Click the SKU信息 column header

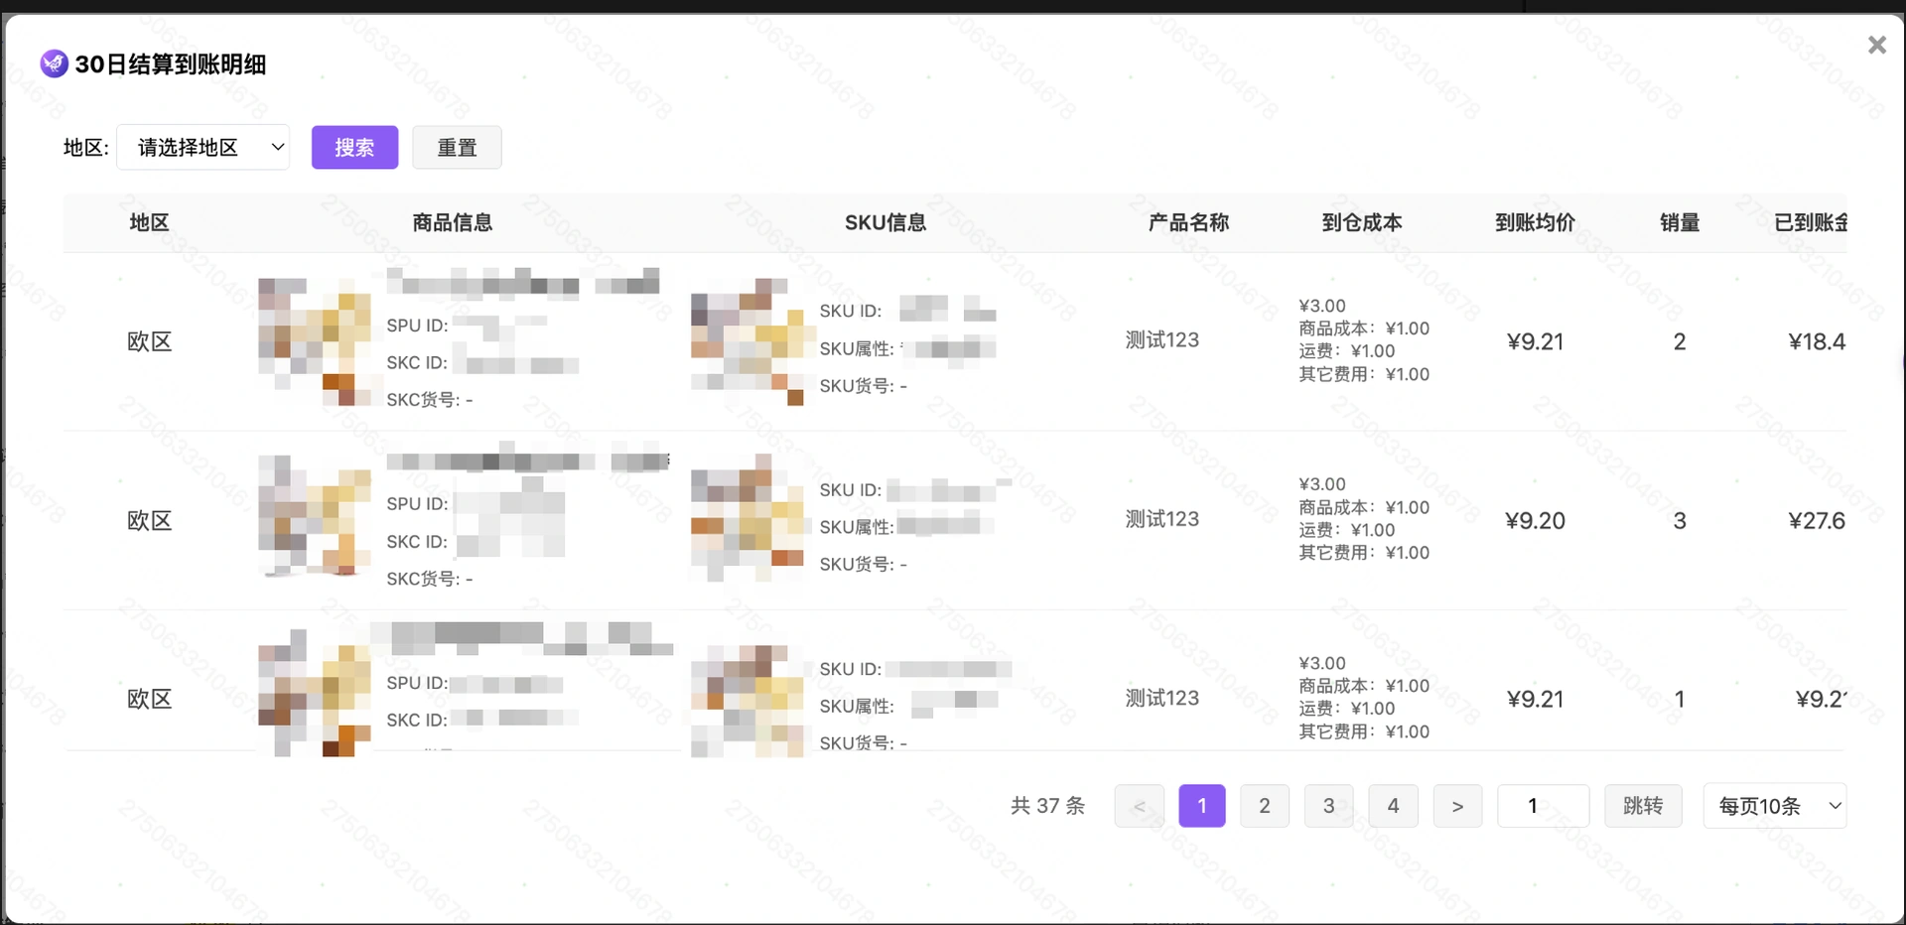885,222
